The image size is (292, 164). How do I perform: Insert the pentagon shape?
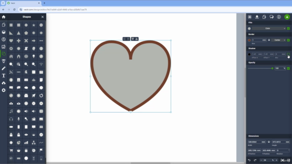[26, 33]
